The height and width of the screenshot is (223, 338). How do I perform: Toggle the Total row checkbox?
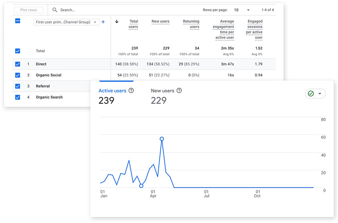click(x=18, y=51)
